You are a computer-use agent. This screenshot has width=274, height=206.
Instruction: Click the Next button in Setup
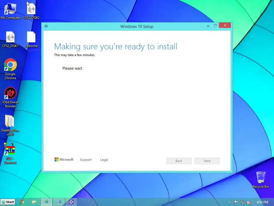click(207, 161)
